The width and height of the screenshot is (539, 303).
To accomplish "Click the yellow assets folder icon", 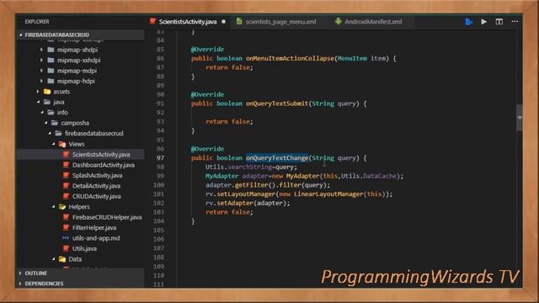I will coord(47,92).
